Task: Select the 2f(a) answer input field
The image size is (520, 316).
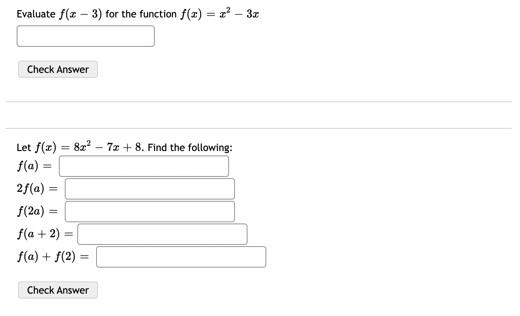Action: point(149,189)
